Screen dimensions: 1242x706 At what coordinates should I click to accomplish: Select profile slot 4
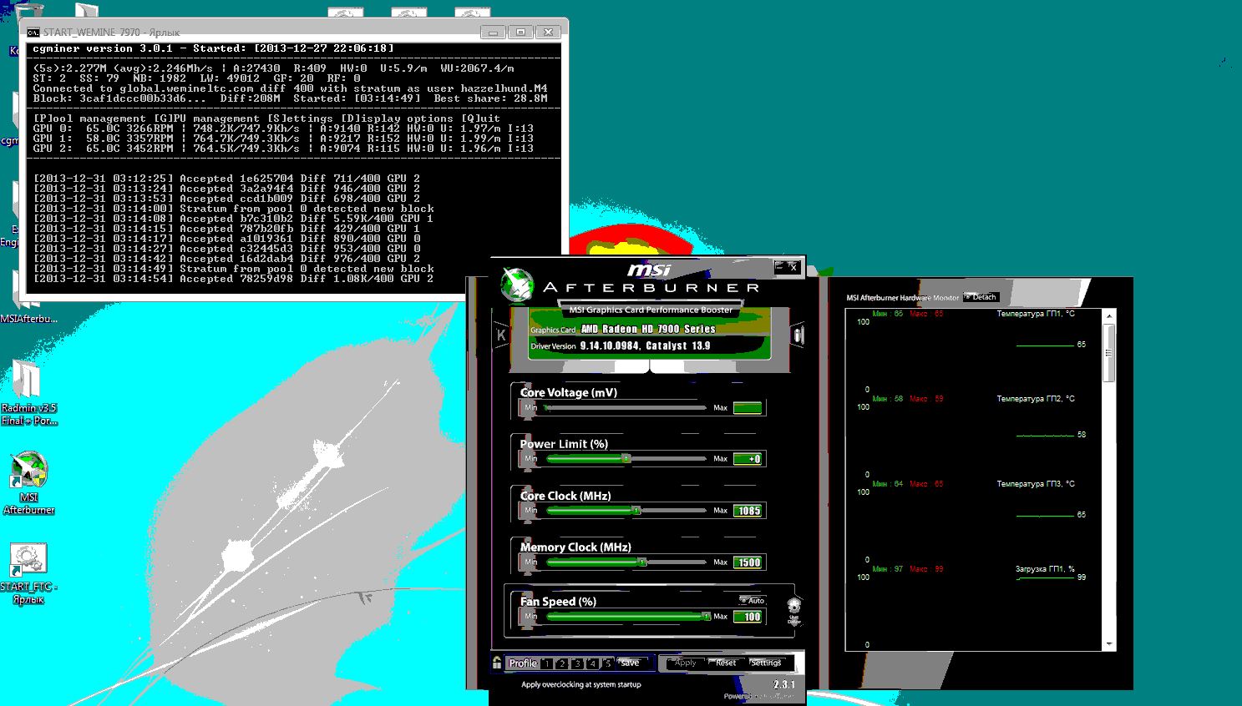point(592,663)
